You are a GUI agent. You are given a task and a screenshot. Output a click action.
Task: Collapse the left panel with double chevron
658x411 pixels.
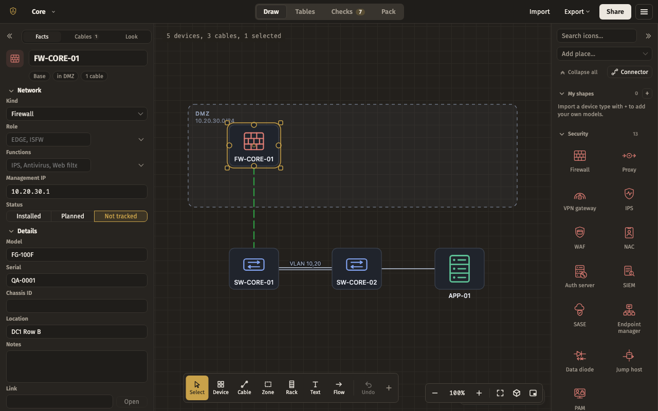(x=9, y=36)
